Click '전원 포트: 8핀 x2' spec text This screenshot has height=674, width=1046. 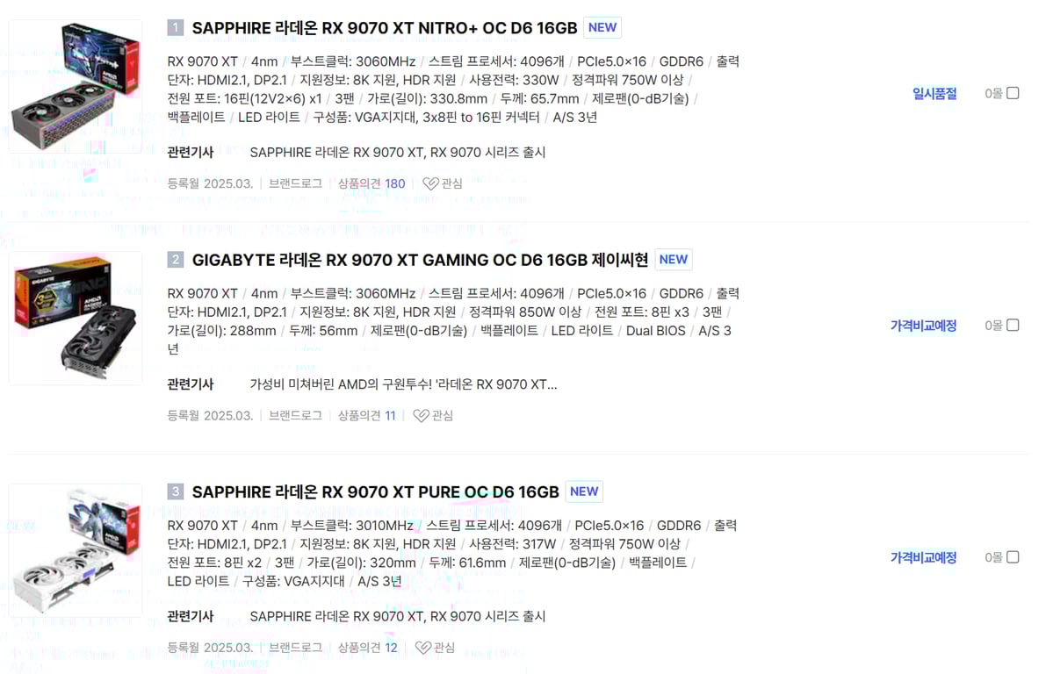click(x=214, y=563)
